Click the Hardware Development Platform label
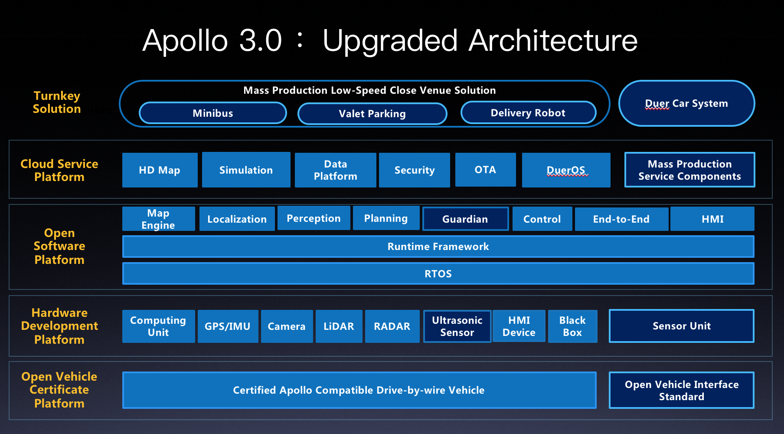The image size is (784, 434). [59, 326]
